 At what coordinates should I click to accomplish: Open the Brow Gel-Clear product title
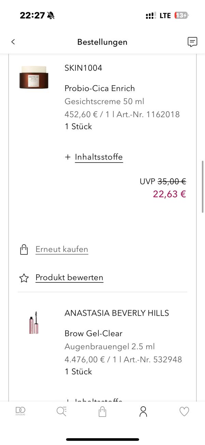coord(93,333)
